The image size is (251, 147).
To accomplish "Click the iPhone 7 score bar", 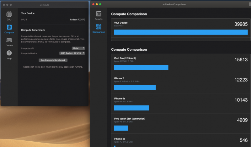I will tap(135, 88).
